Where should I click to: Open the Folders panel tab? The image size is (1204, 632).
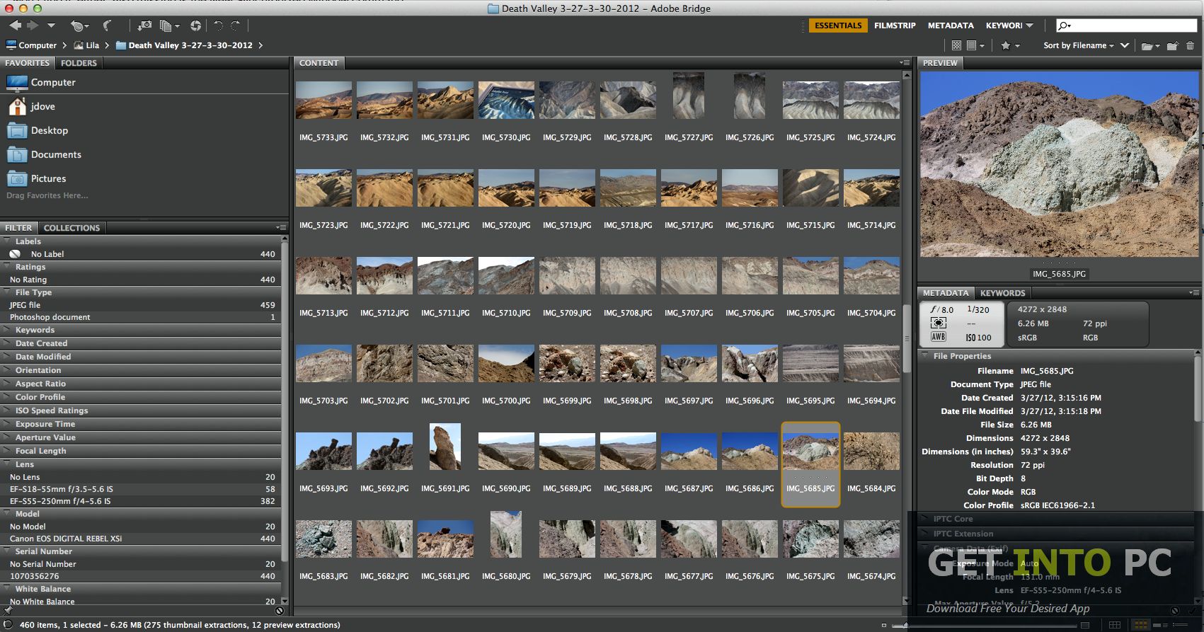tap(79, 63)
